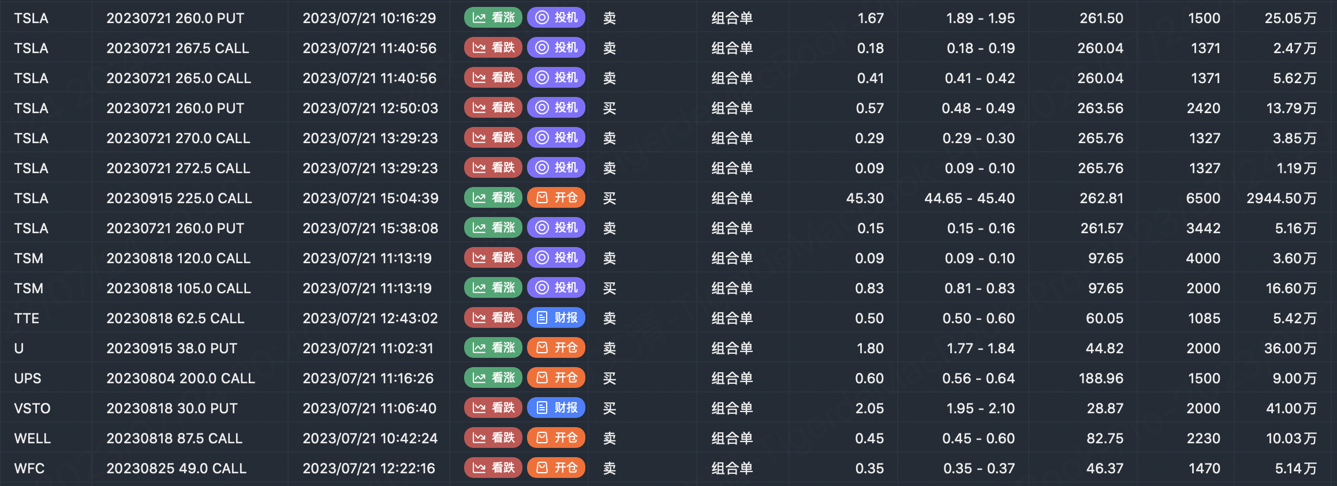Click contract '20230721 265.0 CALL'
Image resolution: width=1337 pixels, height=486 pixels.
pyautogui.click(x=178, y=78)
